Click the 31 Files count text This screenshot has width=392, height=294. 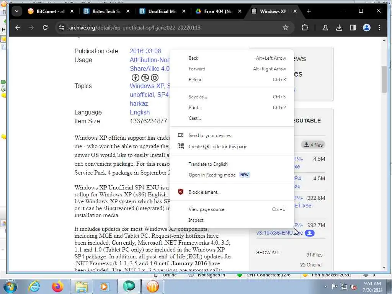[x=314, y=255]
